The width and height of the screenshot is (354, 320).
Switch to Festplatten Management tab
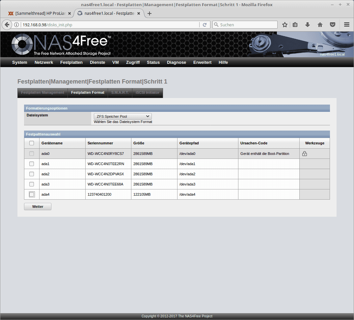pyautogui.click(x=43, y=93)
